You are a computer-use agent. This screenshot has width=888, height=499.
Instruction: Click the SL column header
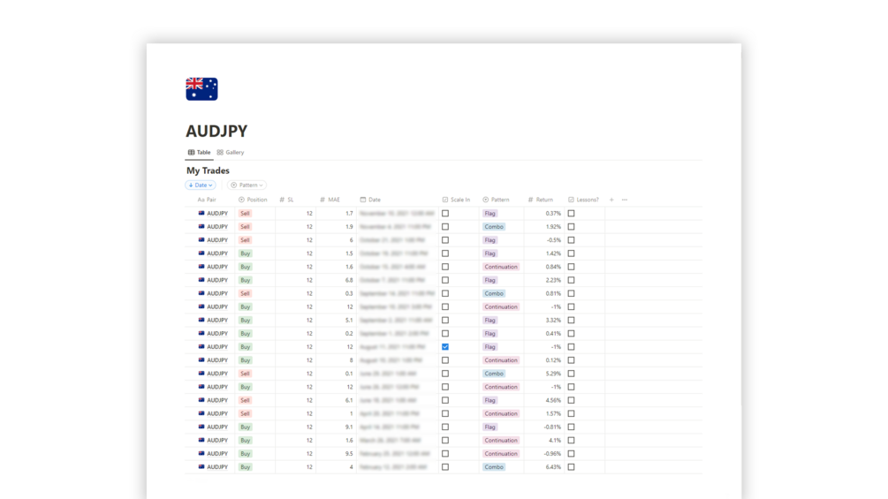286,200
